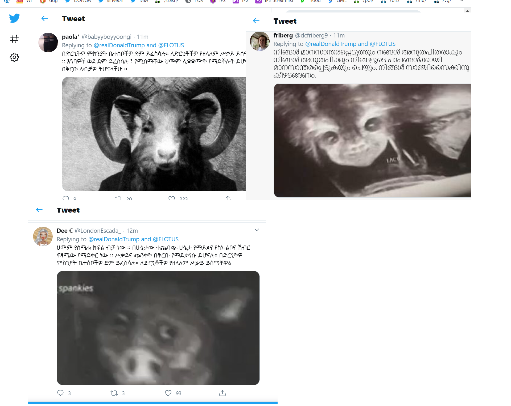Click friberg's profile avatar
The height and width of the screenshot is (406, 511).
click(x=260, y=41)
